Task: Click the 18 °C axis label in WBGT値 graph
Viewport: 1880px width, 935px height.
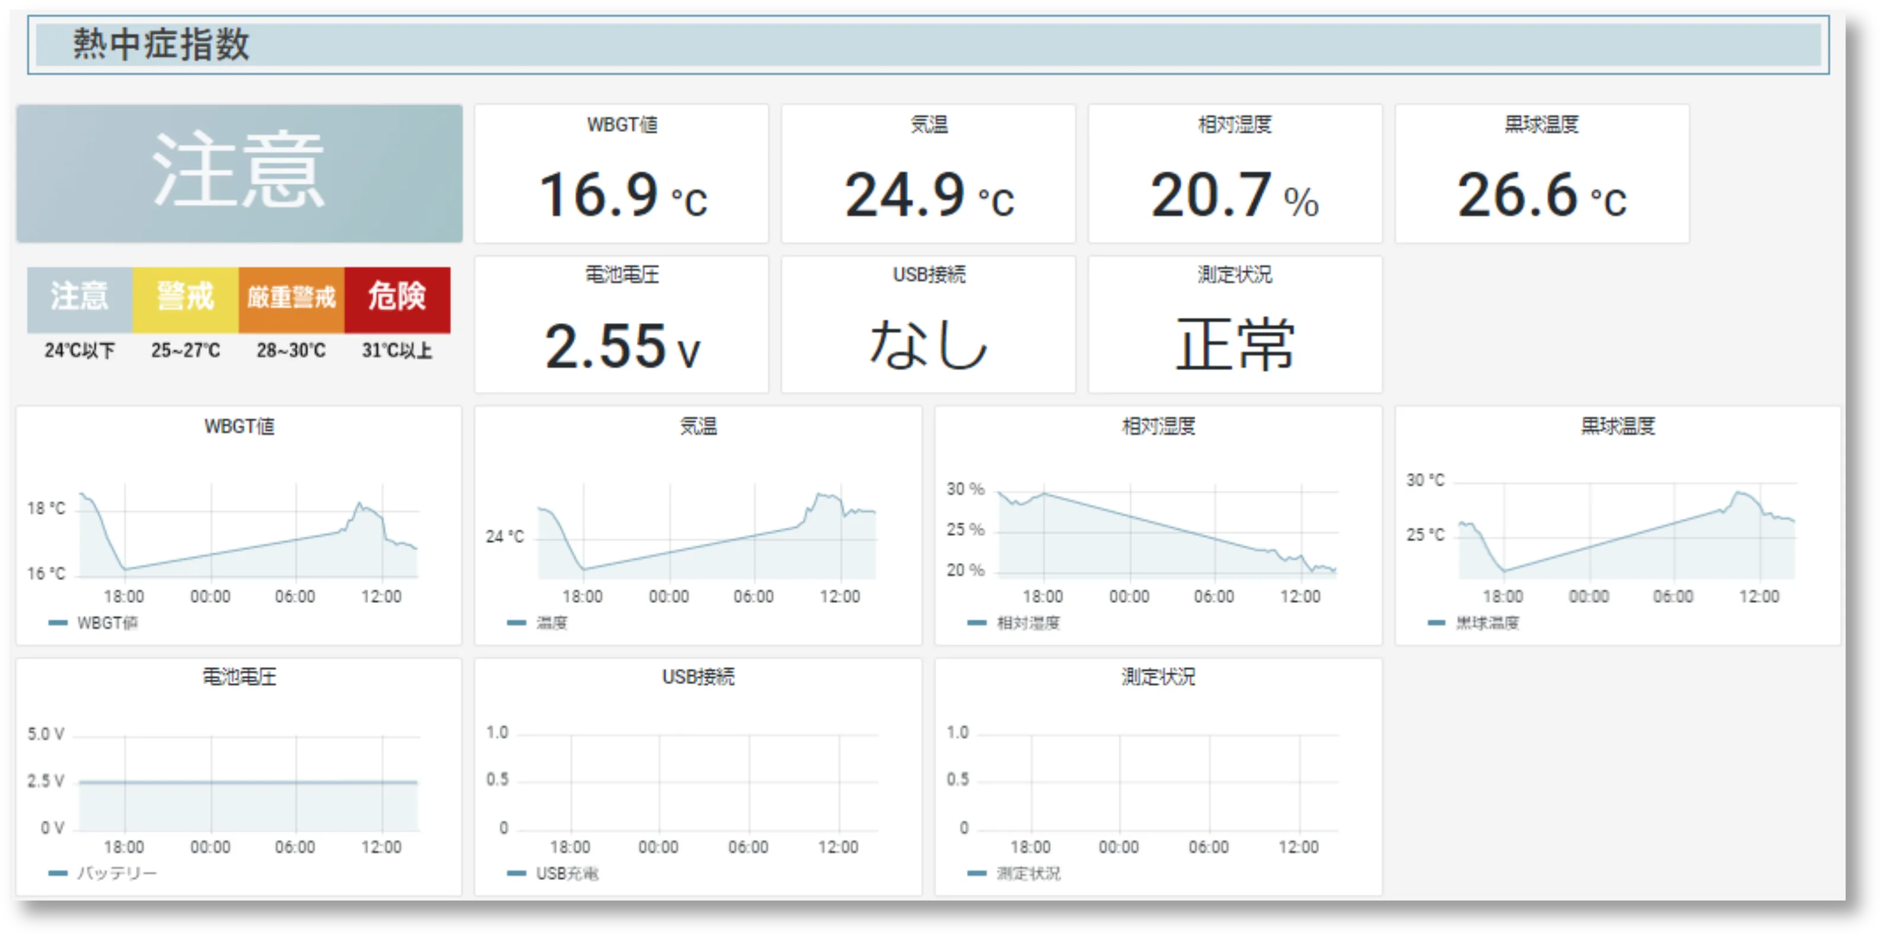Action: coord(46,509)
